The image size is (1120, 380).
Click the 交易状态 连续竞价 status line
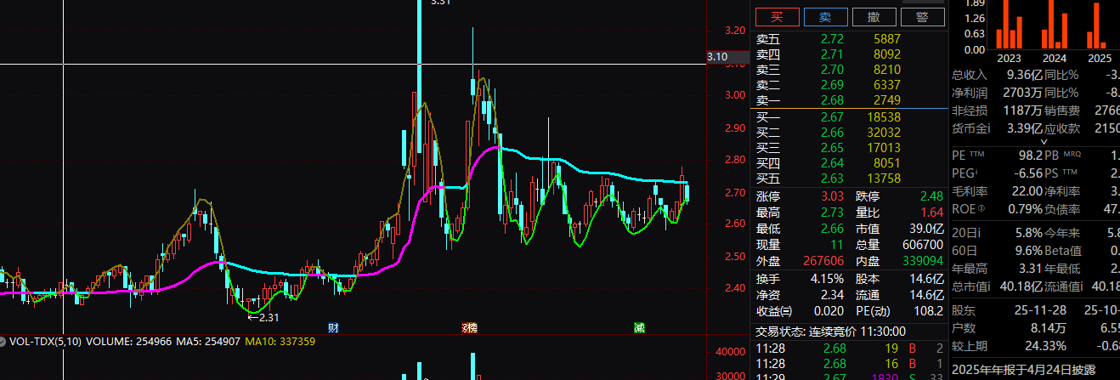[830, 332]
